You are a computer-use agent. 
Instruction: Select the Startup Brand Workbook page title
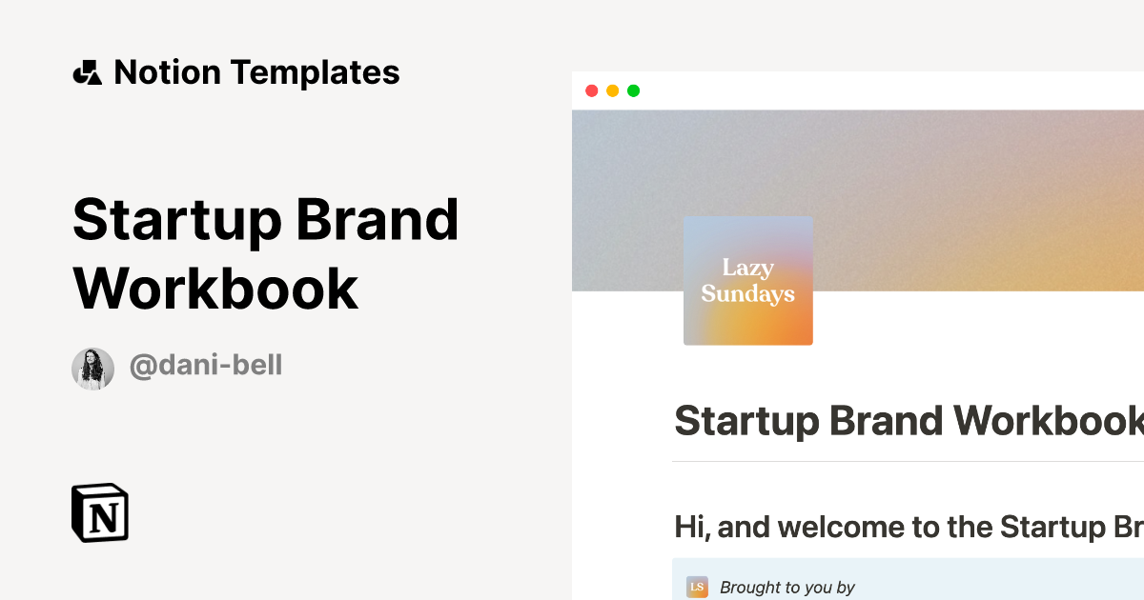[x=908, y=421]
